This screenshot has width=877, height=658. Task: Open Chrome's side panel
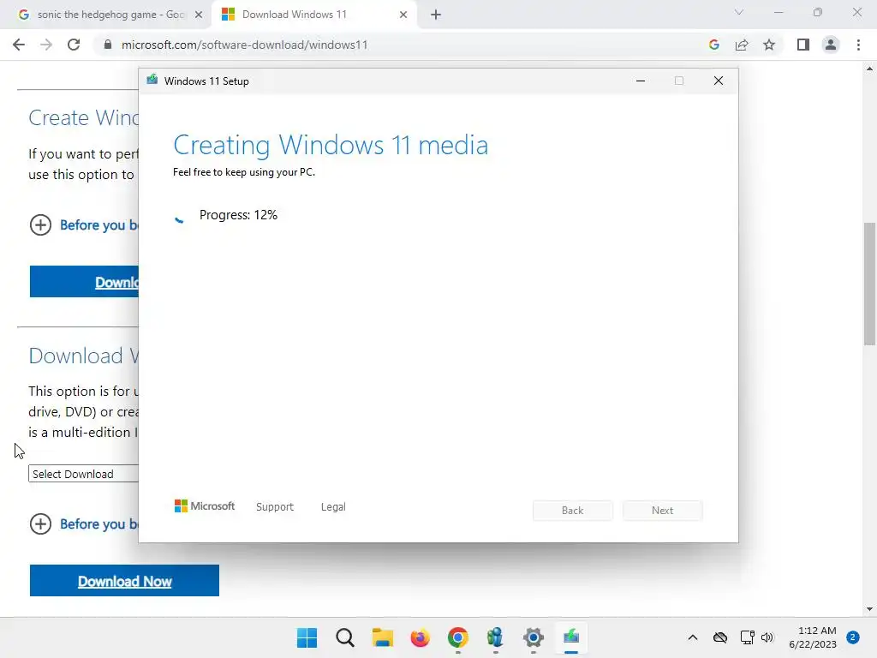click(803, 45)
